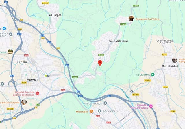Viewport: 185px width, 129px height.
Task: Click the TSB Castellbisbal place marker
Action: (x=105, y=103)
